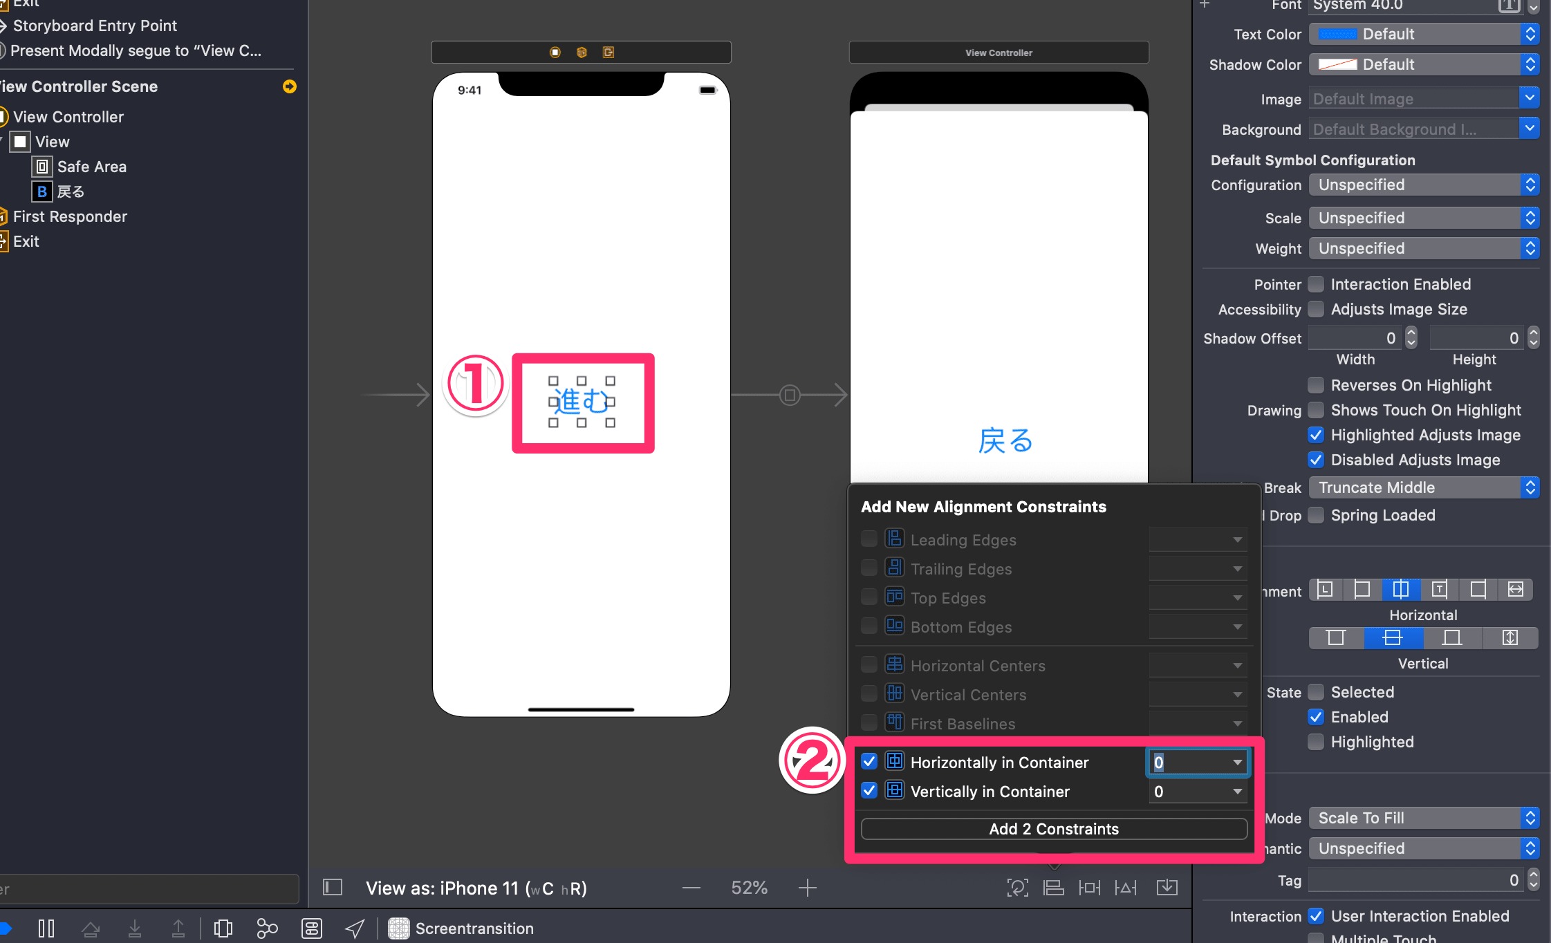Open the Embed In view menu
This screenshot has width=1551, height=943.
(x=1168, y=887)
